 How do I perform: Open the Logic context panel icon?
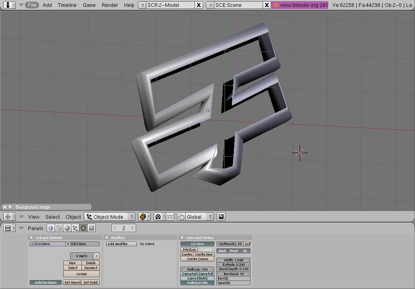pyautogui.click(x=51, y=228)
